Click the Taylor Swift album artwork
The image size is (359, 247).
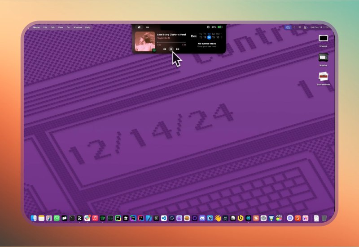[145, 41]
